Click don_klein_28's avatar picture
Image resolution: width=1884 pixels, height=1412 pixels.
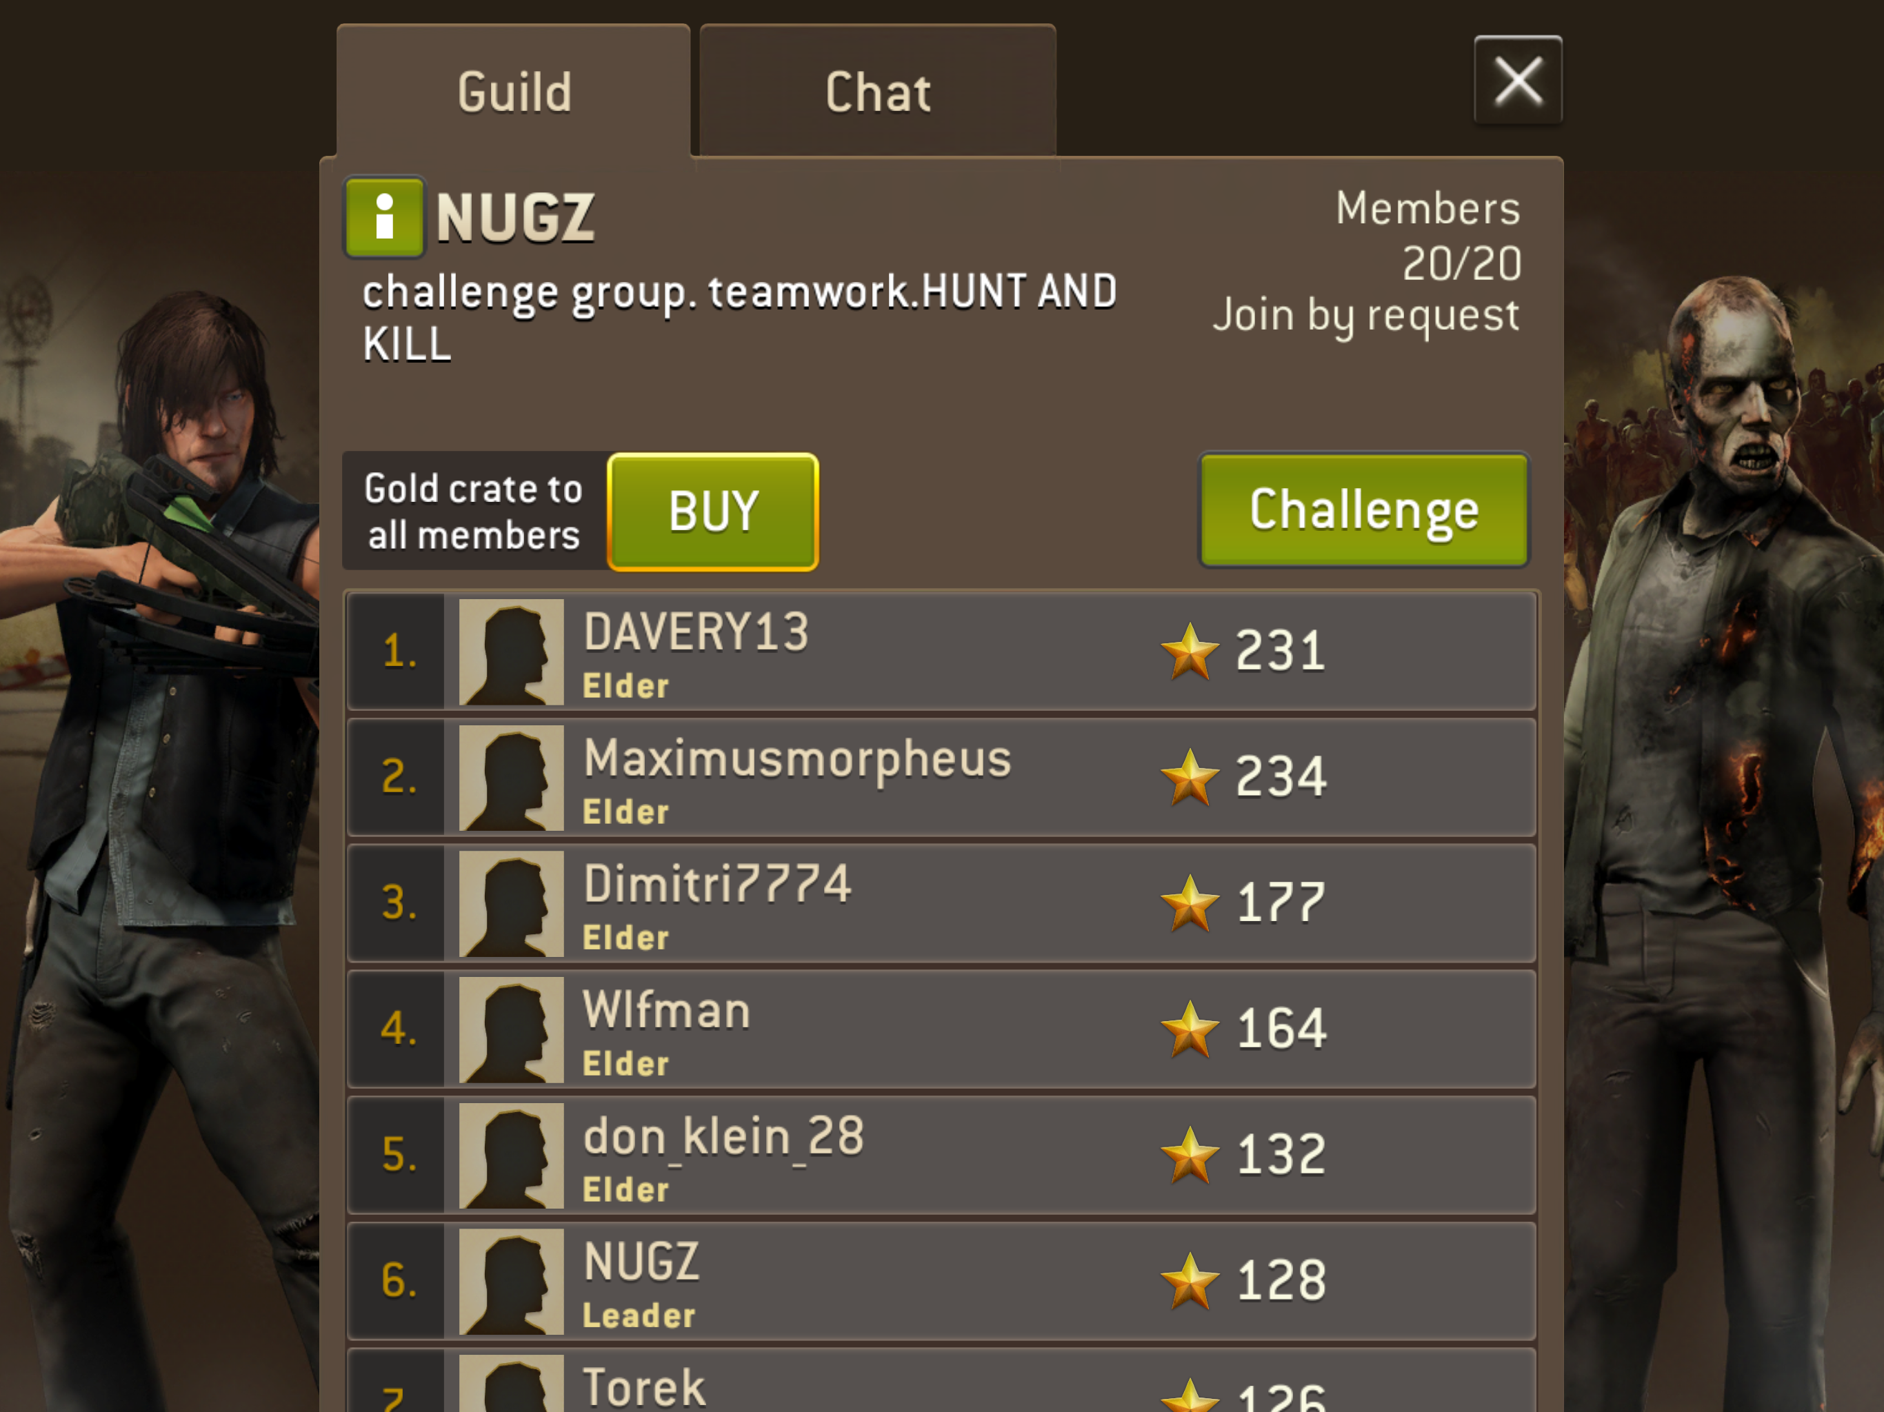[511, 1156]
